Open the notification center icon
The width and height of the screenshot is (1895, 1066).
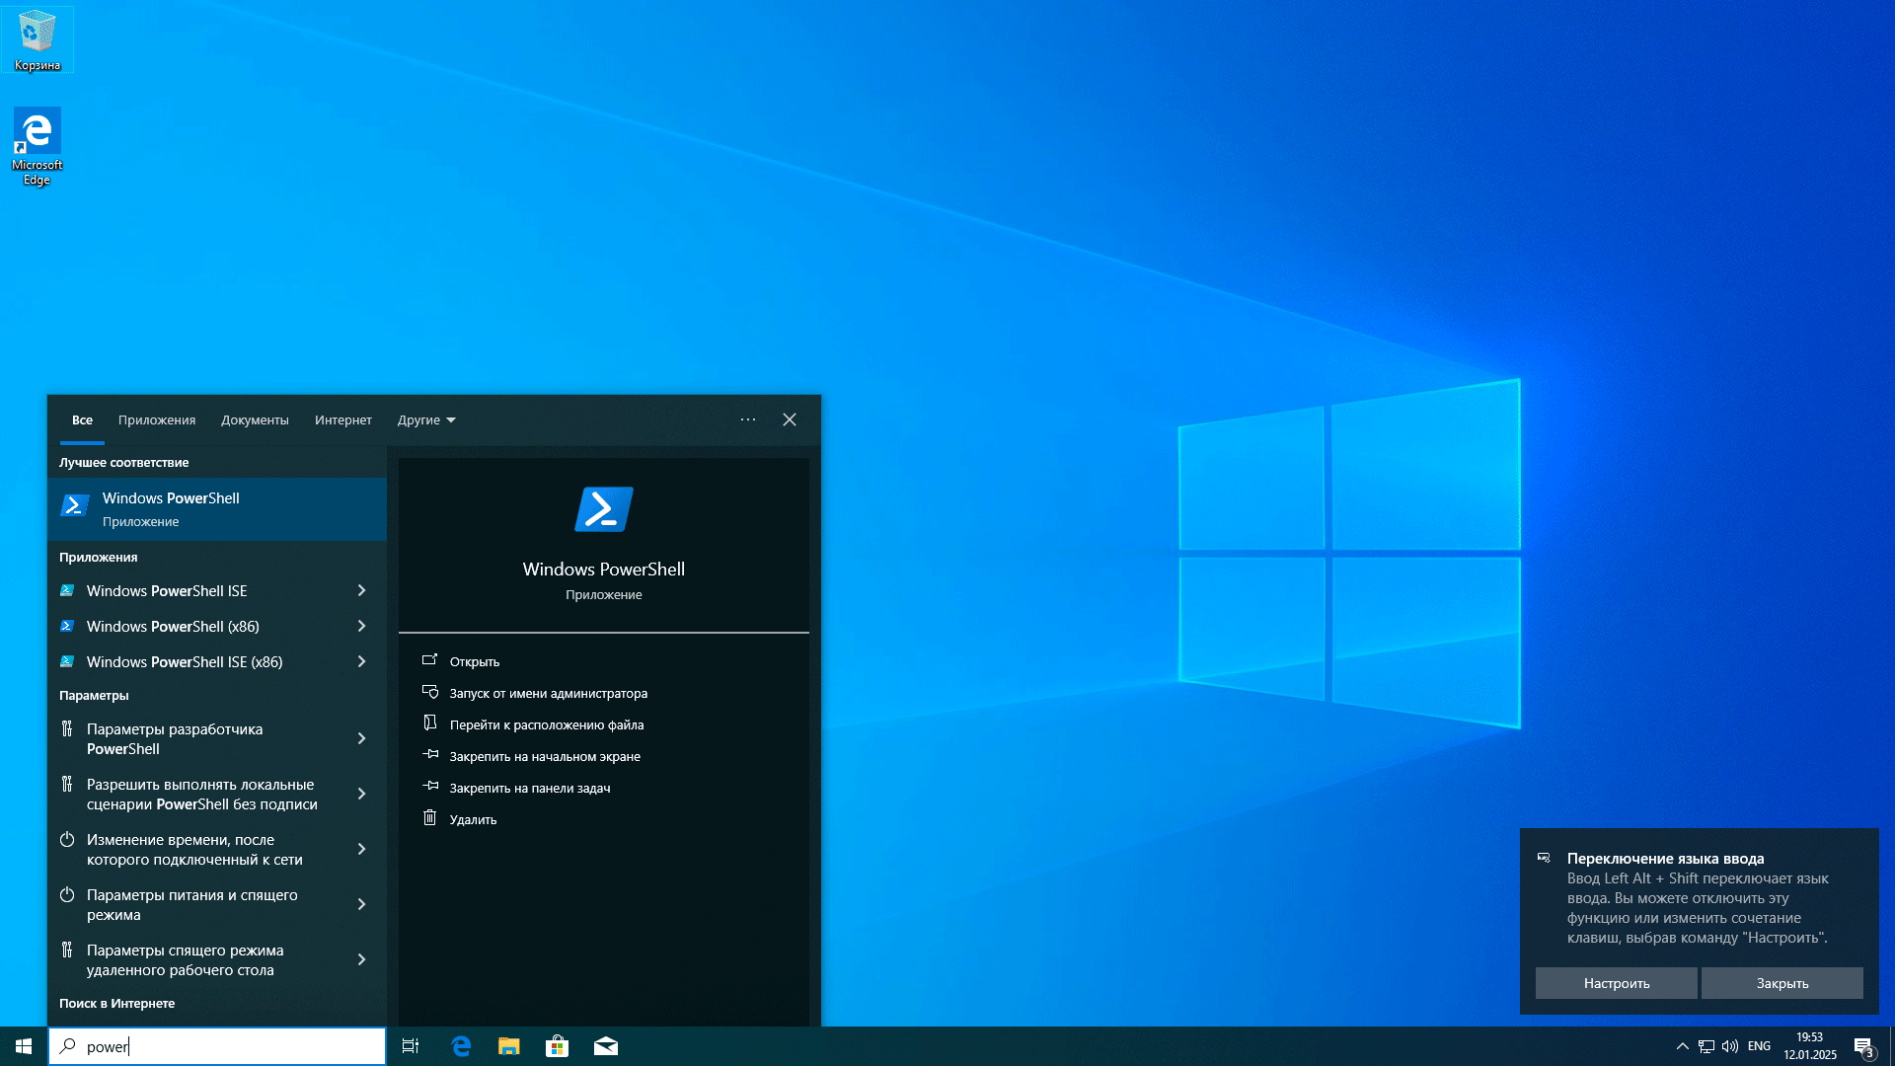[x=1863, y=1046]
